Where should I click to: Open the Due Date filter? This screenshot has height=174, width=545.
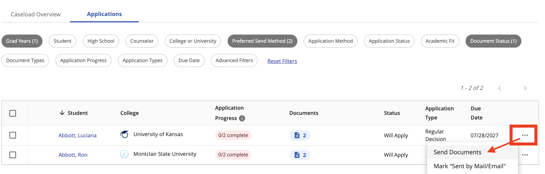pyautogui.click(x=189, y=60)
